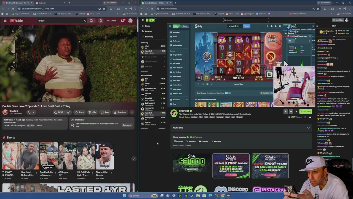Toggle the follow heart for kyootbot
Image resolution: width=353 pixels, height=199 pixels.
pos(291,111)
